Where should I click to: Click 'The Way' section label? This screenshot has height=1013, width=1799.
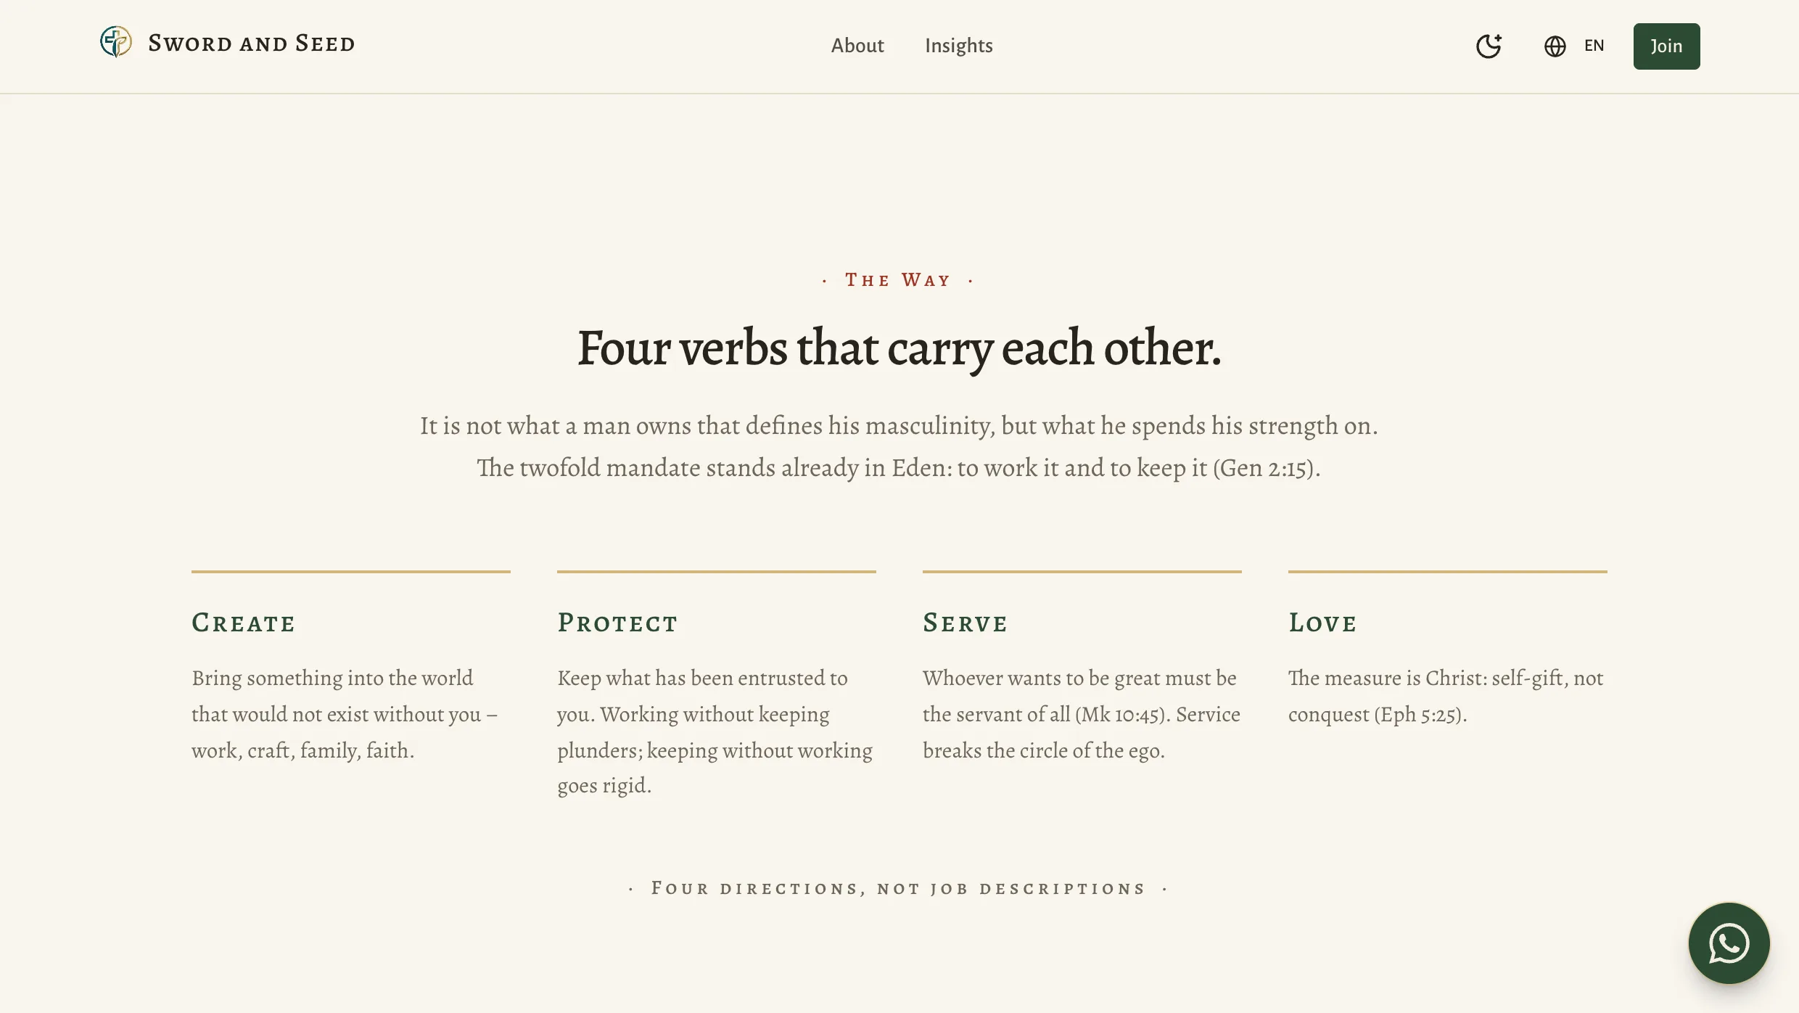pos(898,280)
